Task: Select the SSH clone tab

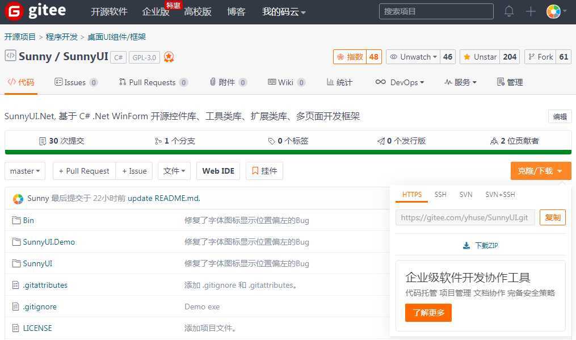Action: pyautogui.click(x=440, y=195)
